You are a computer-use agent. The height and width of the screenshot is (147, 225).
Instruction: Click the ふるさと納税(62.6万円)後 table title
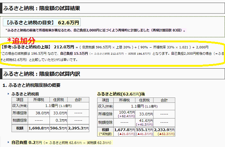point(121,94)
